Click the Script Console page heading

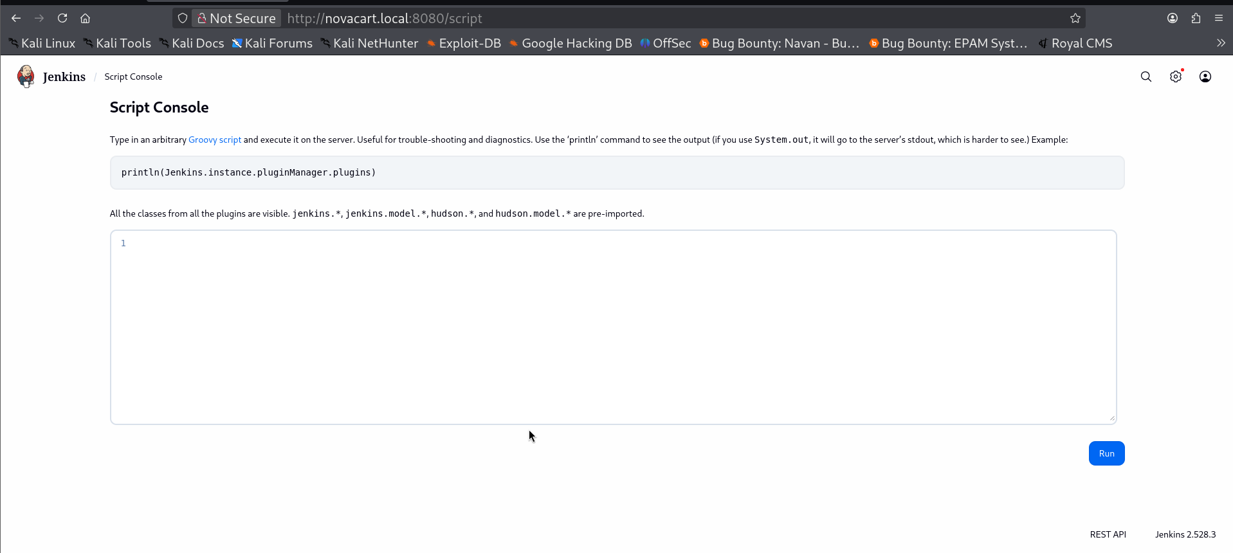(x=159, y=107)
